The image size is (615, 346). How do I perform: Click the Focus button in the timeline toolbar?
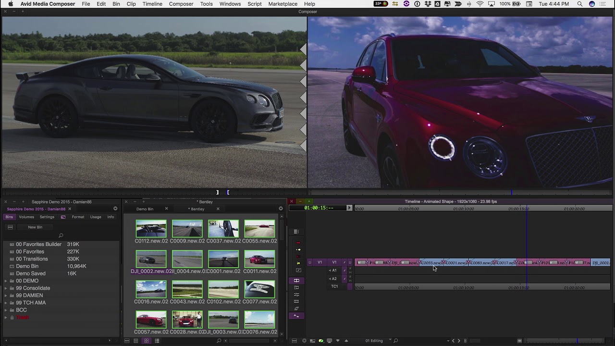304,341
